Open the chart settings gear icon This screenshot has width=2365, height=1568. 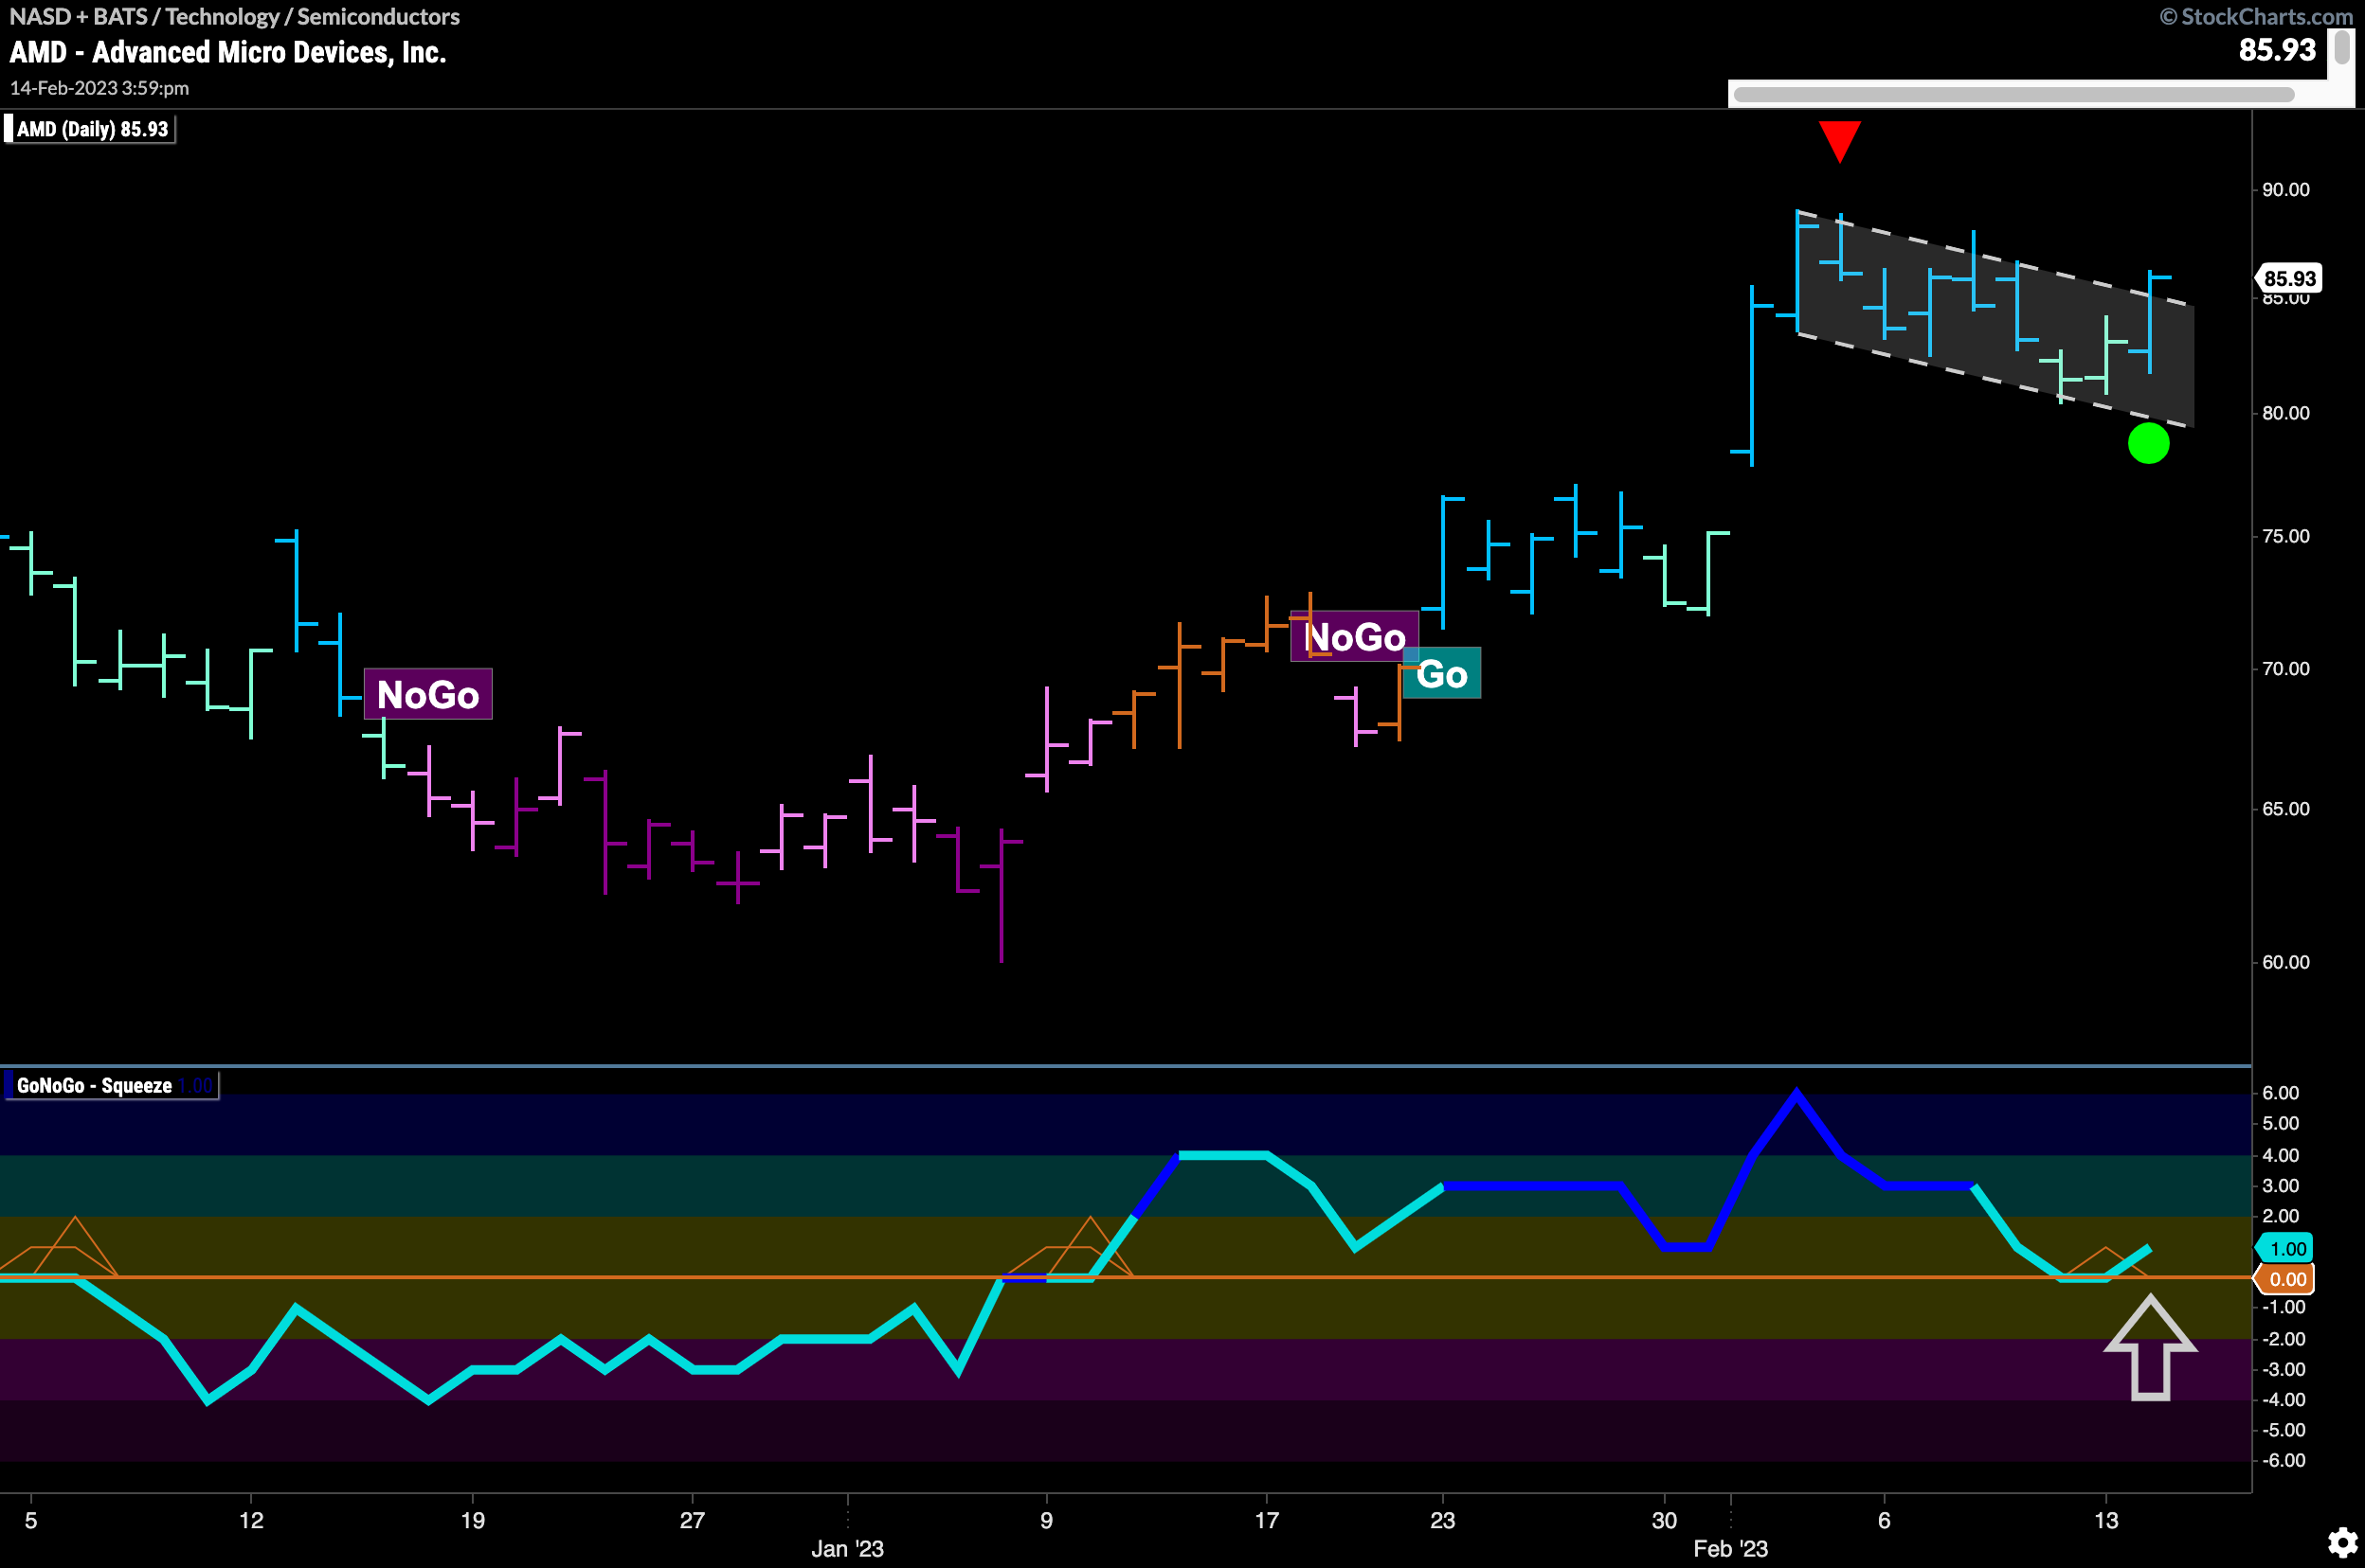(x=2342, y=1542)
